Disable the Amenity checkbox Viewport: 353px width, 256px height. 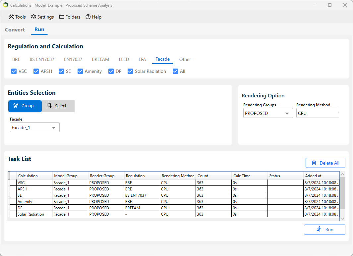click(80, 71)
